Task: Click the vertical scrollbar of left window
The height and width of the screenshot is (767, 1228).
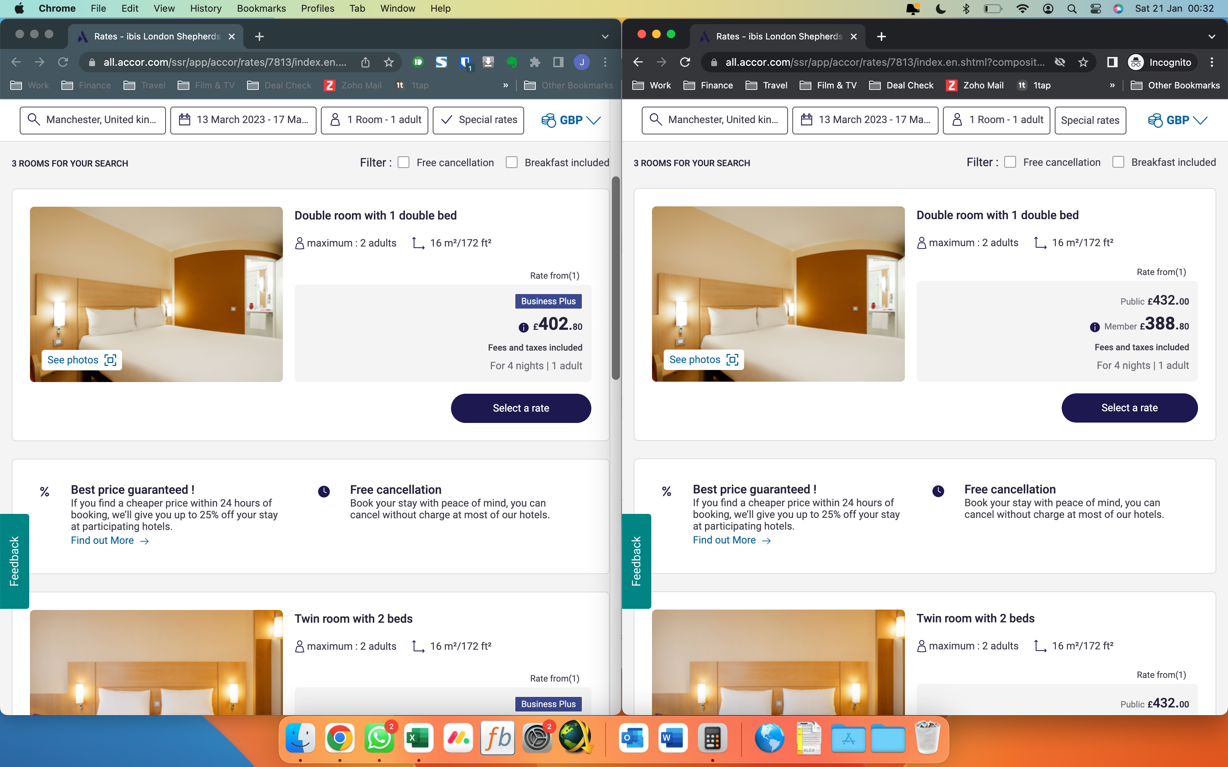Action: click(x=615, y=278)
